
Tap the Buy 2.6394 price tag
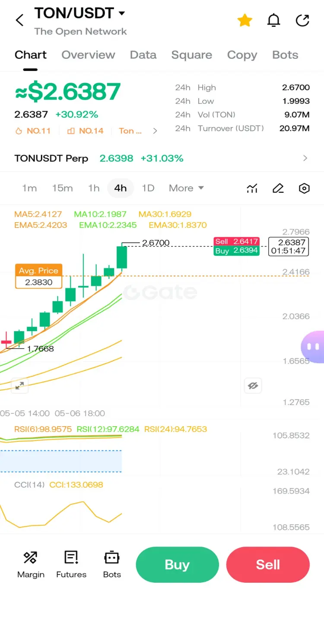coord(237,251)
